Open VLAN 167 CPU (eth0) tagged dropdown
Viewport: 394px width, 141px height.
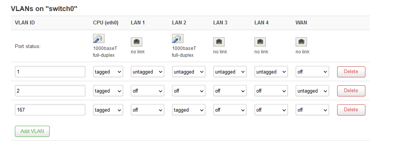click(108, 110)
